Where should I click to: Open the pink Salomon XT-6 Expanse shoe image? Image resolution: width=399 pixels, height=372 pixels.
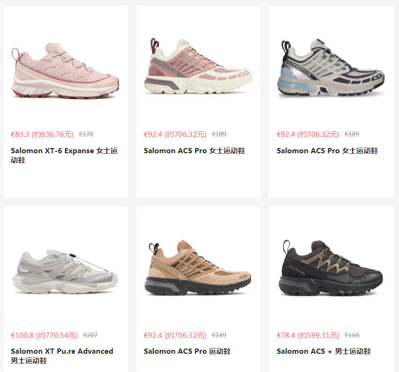(x=65, y=71)
